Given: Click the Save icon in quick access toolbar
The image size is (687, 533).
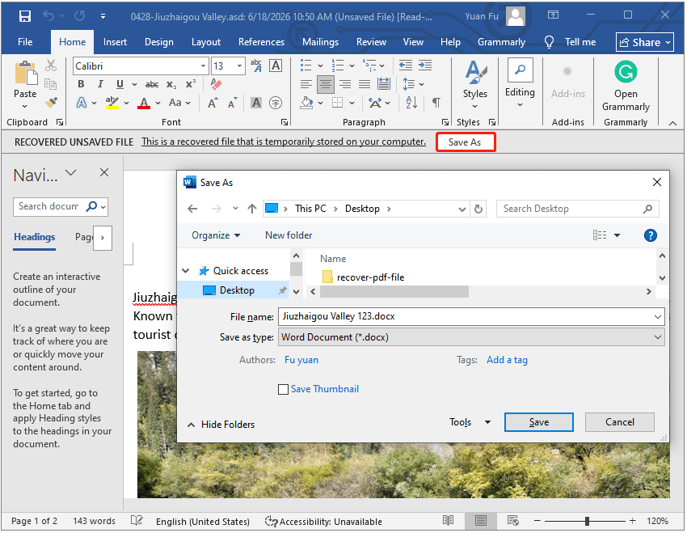Looking at the screenshot, I should coord(25,16).
